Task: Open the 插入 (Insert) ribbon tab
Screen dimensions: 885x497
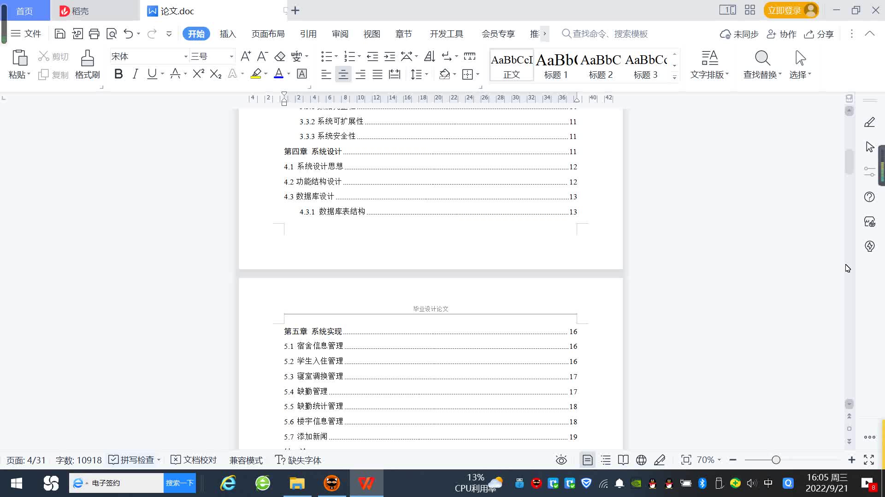Action: pos(228,34)
